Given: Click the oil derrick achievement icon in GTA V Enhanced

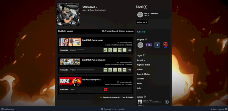Looking at the screenshot, I should coord(120,70).
